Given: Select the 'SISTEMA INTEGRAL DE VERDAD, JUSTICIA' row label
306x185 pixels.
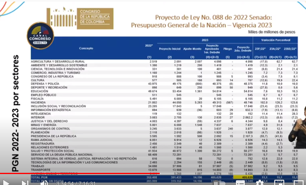Looking at the screenshot, I should pos(83,159).
